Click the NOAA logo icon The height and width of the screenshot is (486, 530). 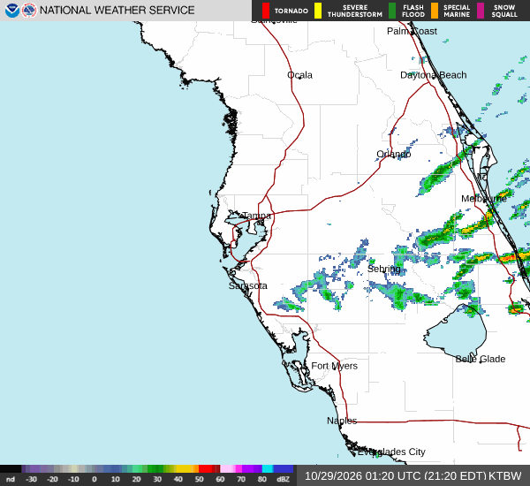[12, 11]
